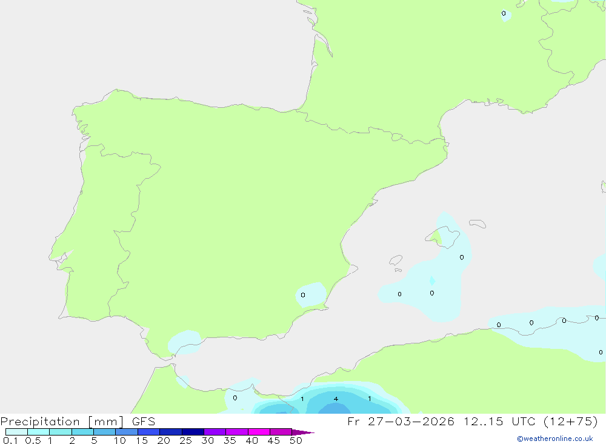Screen dimensions: 606x444
Task: Pick the 40–45 mm bright magenta legend swatch
Action: click(x=259, y=432)
